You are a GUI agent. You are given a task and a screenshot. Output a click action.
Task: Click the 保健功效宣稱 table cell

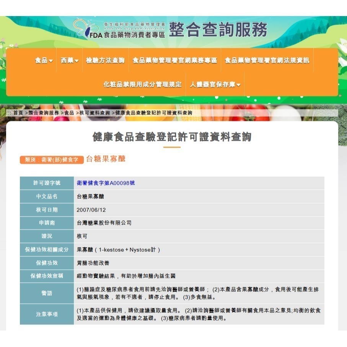[x=47, y=276]
